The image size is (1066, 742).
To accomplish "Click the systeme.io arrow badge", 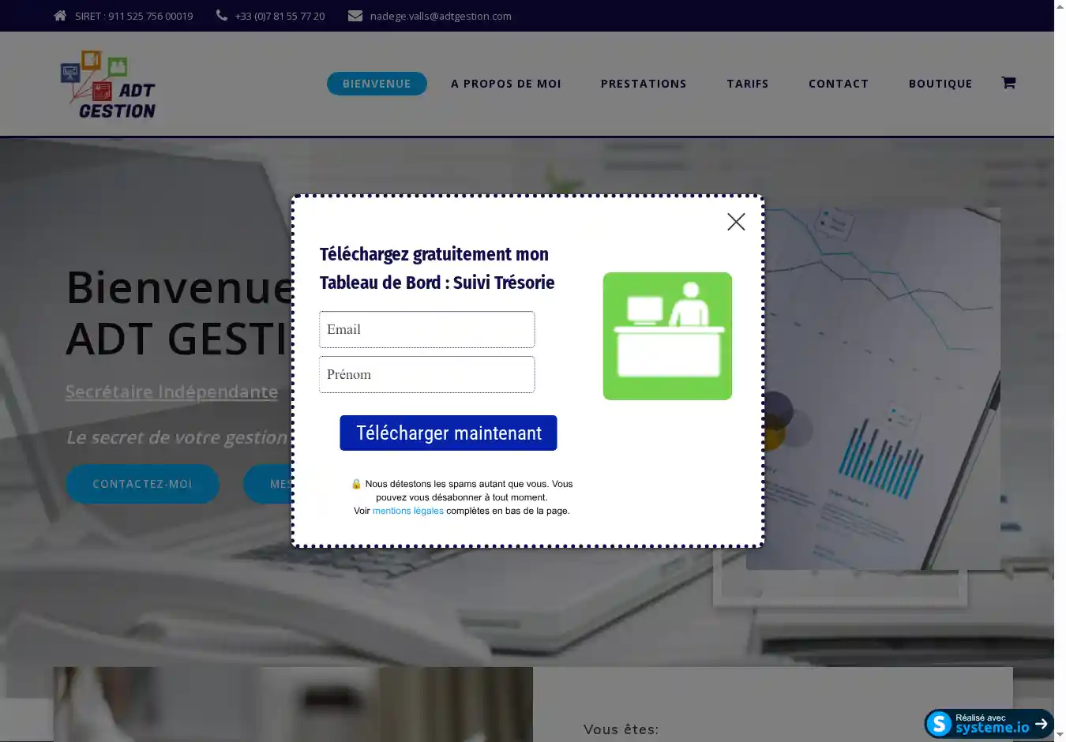I will coord(989,723).
